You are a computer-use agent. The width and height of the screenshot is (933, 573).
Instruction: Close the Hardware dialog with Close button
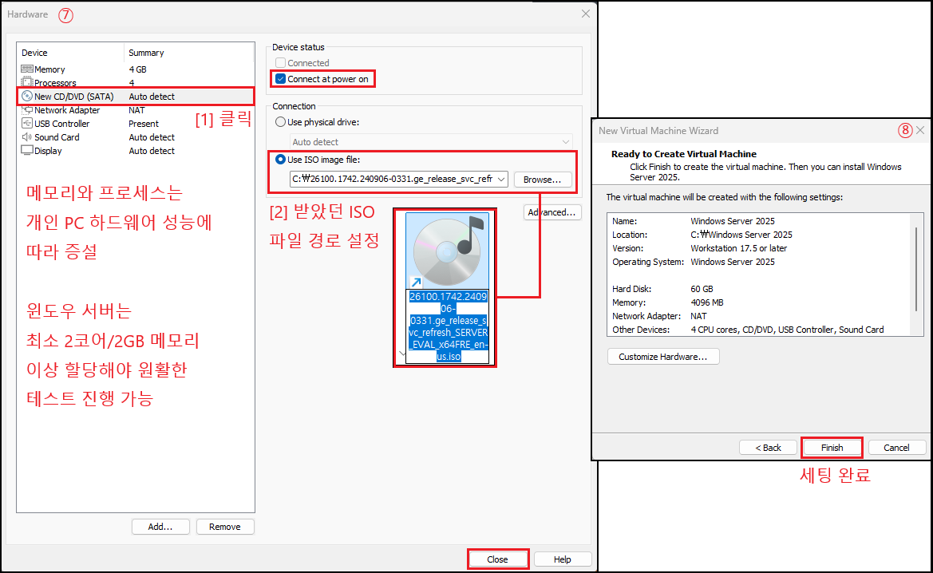pyautogui.click(x=497, y=559)
